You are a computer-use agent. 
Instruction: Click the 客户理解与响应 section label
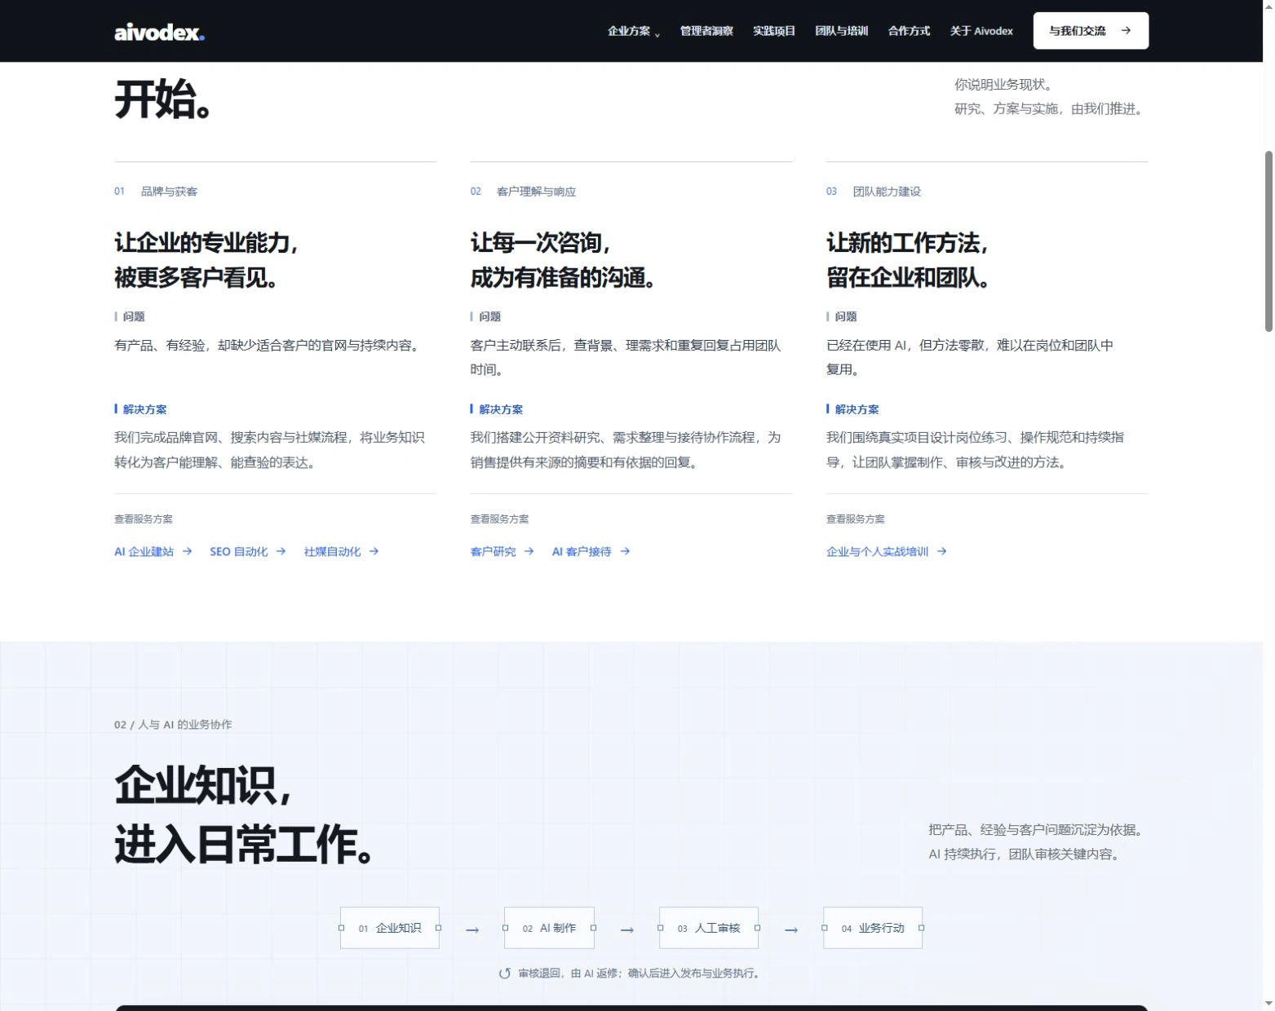[536, 192]
